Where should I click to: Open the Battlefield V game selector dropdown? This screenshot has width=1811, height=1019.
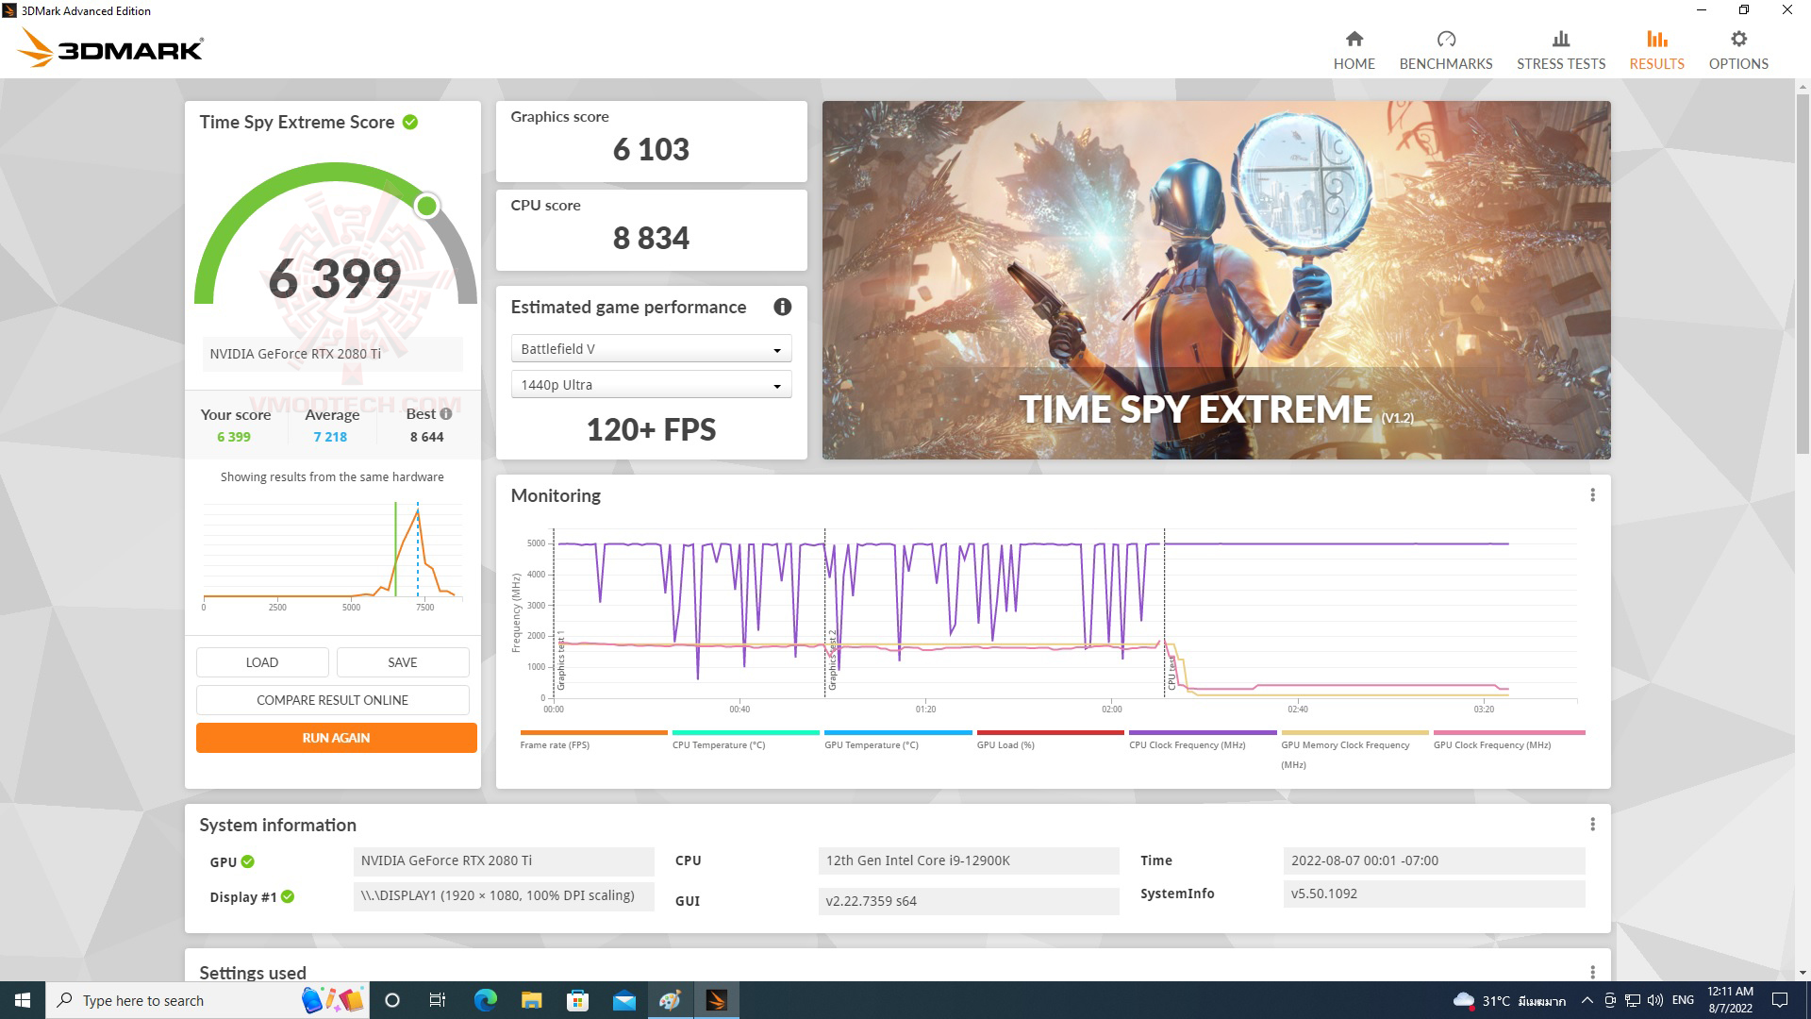[x=650, y=348]
